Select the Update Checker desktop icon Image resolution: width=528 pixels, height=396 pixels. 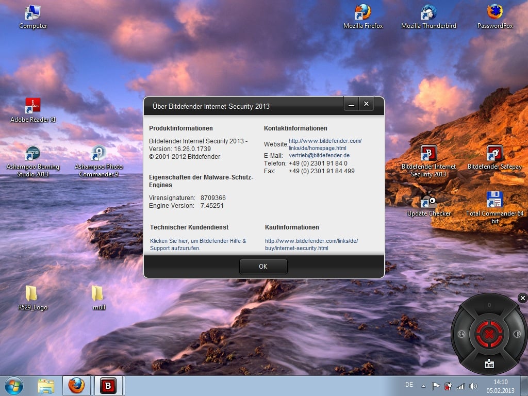pyautogui.click(x=428, y=204)
